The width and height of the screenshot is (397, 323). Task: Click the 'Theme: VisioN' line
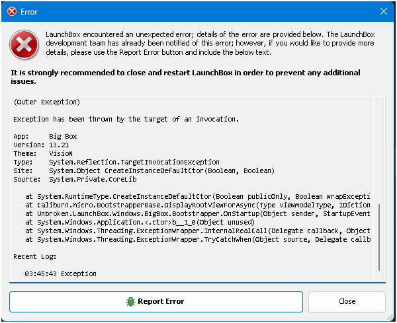point(43,154)
